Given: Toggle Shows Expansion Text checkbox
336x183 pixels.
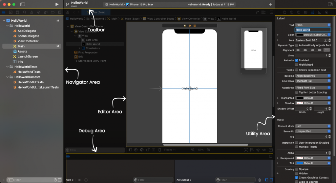Looking at the screenshot, I should pos(297,70).
